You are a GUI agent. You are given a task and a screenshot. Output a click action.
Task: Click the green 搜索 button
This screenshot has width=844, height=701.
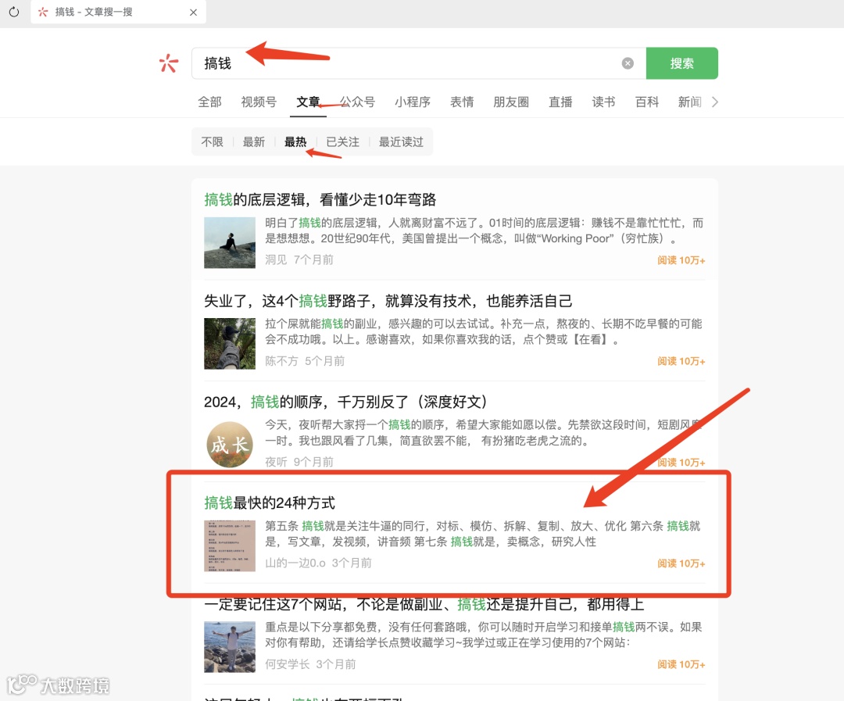point(681,63)
